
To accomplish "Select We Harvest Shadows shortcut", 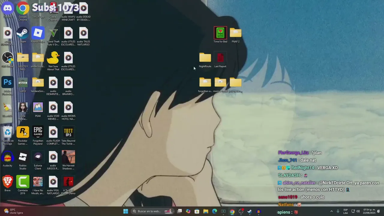I will click(68, 160).
